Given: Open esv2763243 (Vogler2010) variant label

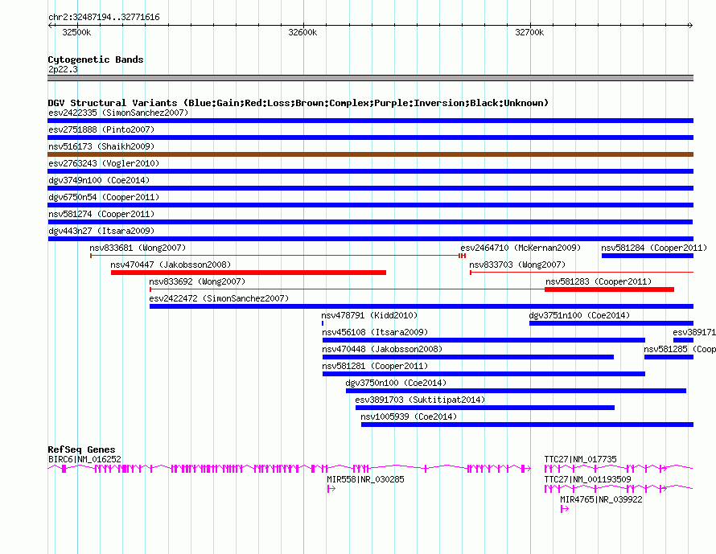Looking at the screenshot, I should pyautogui.click(x=104, y=163).
